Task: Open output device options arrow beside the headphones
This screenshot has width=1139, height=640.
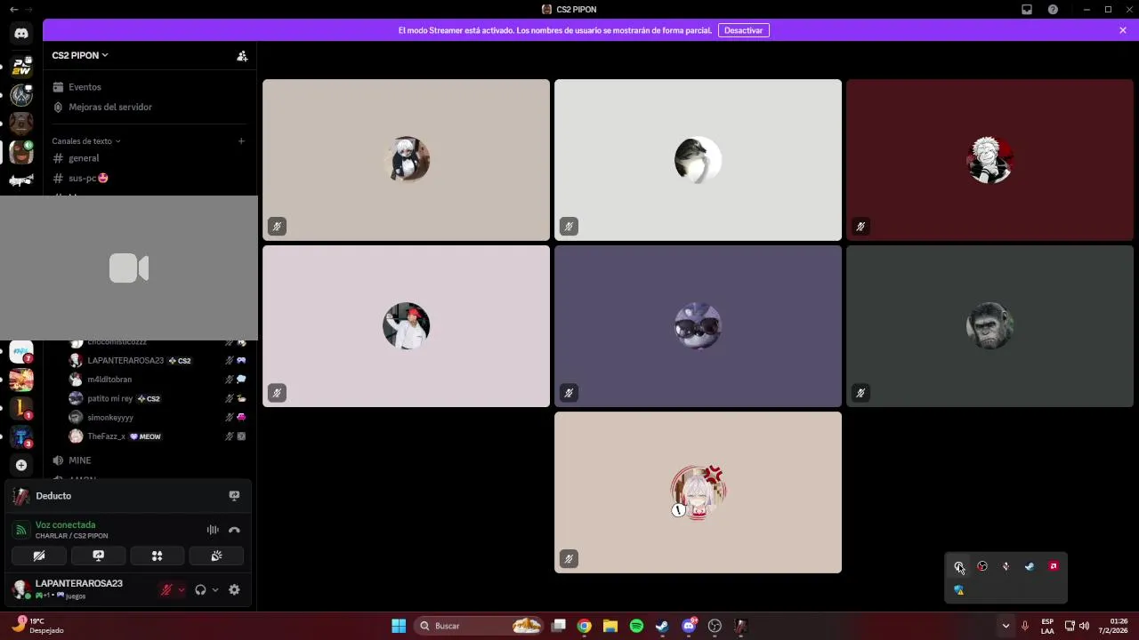Action: (215, 589)
